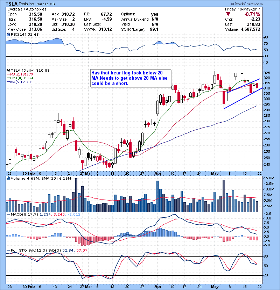The height and width of the screenshot is (290, 280).
Task: Select the EPS value -4.59
Action: [107, 19]
